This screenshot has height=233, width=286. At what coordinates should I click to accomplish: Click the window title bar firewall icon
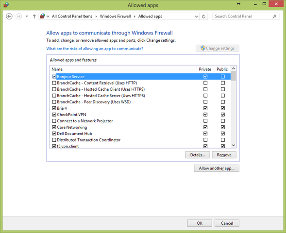pyautogui.click(x=6, y=4)
